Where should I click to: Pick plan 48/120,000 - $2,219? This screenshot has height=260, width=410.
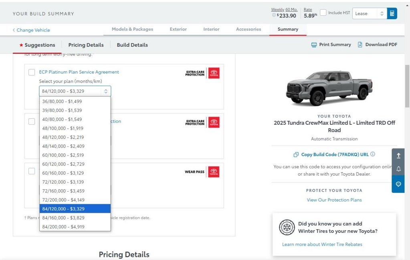(x=75, y=137)
